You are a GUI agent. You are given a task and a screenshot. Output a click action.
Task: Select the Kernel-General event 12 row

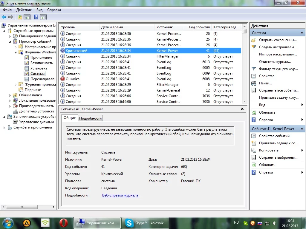(151, 90)
